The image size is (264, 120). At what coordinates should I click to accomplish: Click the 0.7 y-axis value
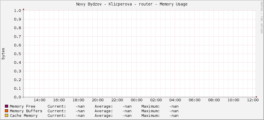click(x=17, y=37)
